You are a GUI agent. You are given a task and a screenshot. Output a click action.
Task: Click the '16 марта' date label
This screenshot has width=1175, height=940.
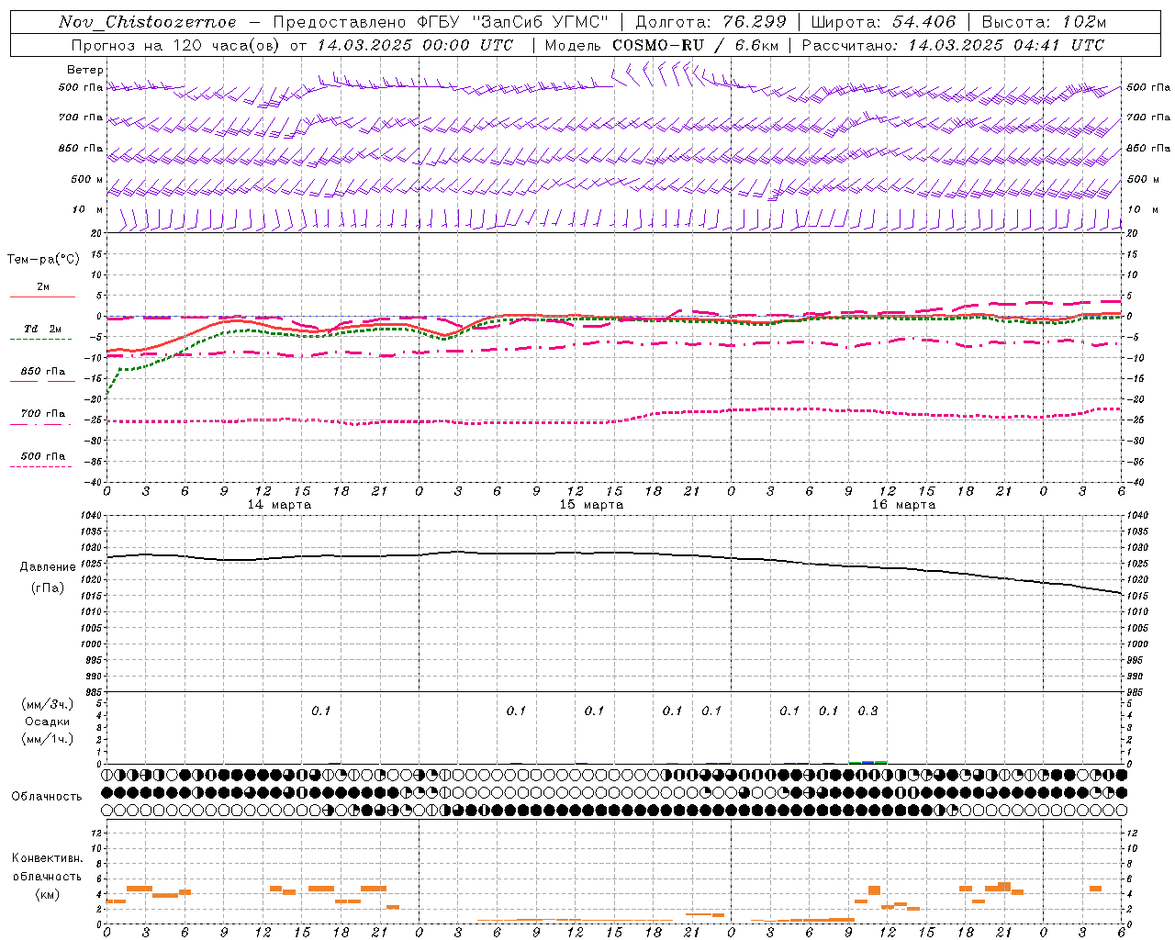[x=904, y=505]
